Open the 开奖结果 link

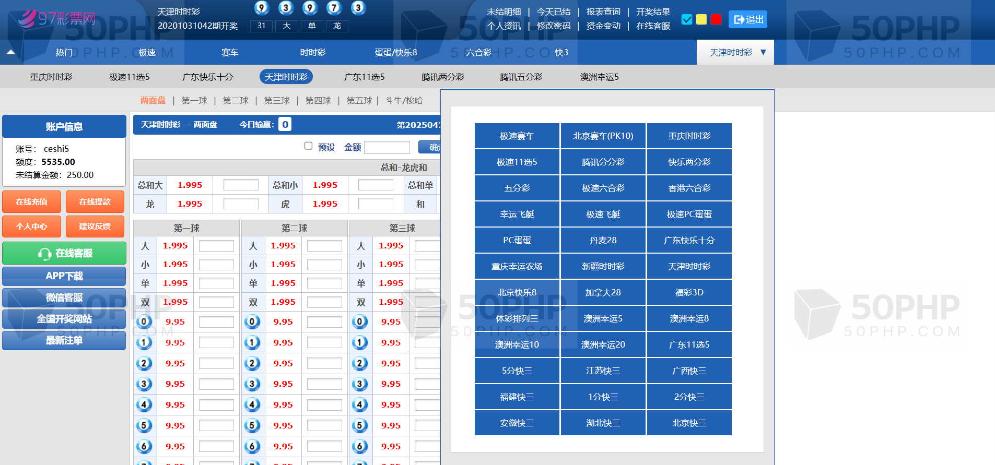point(652,11)
